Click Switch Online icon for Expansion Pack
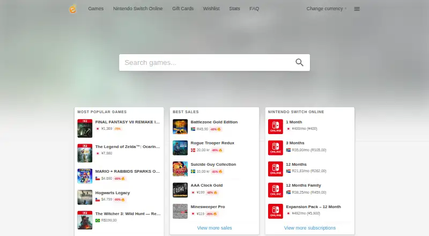The width and height of the screenshot is (429, 236). coord(276,211)
